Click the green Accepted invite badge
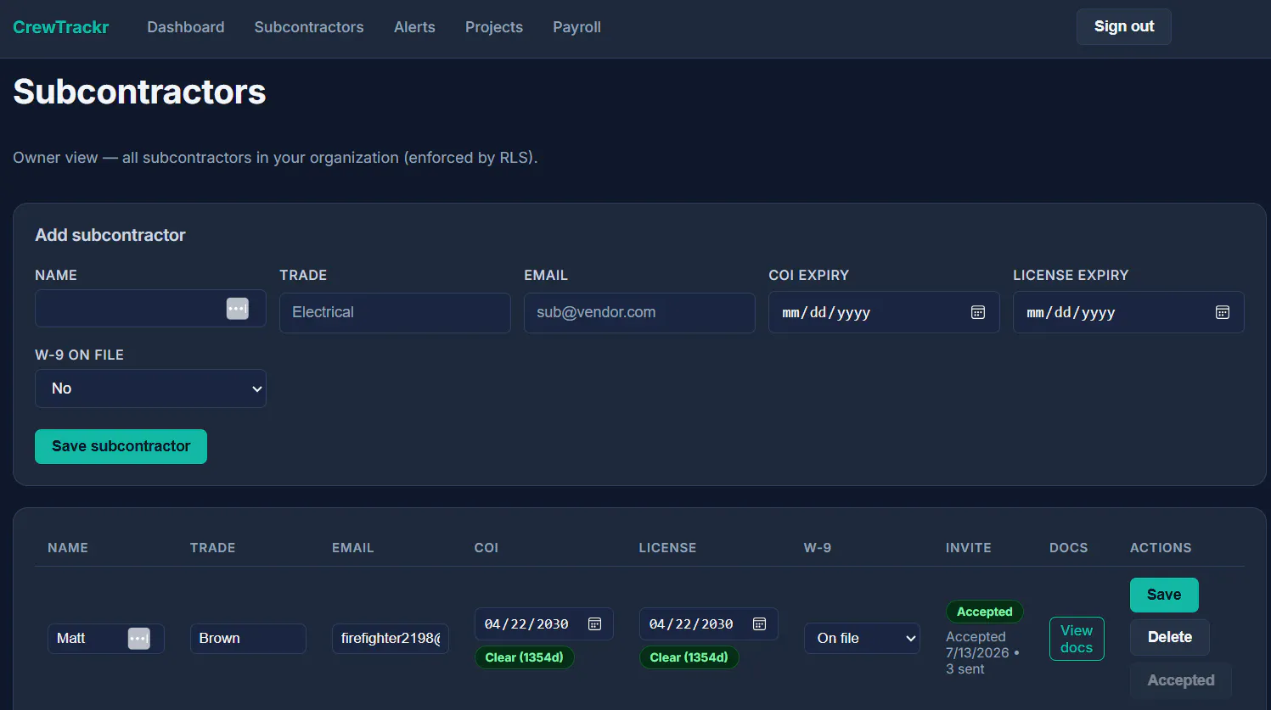The height and width of the screenshot is (710, 1271). (985, 612)
